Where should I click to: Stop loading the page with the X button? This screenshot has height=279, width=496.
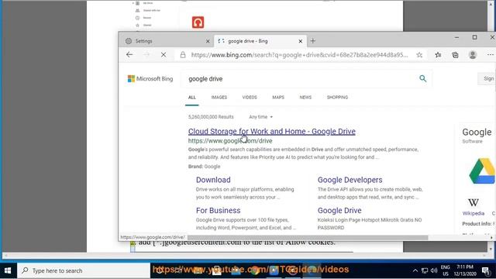(x=164, y=55)
